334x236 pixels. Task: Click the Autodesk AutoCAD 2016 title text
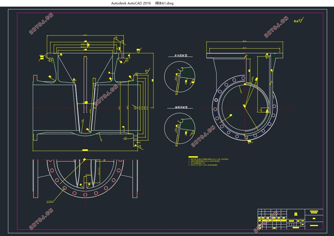coord(131,3)
